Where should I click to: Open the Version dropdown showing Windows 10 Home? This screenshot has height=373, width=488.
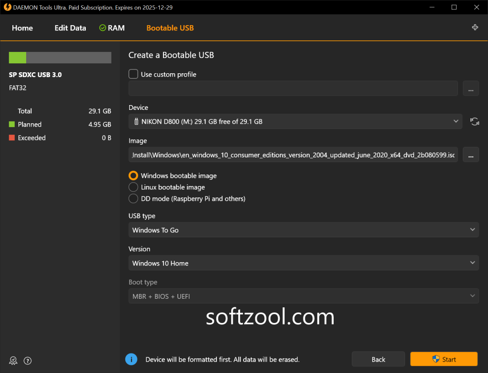[x=304, y=263]
